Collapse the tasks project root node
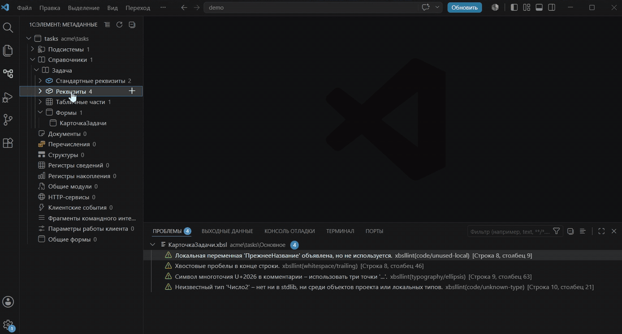The width and height of the screenshot is (622, 334). 29,38
